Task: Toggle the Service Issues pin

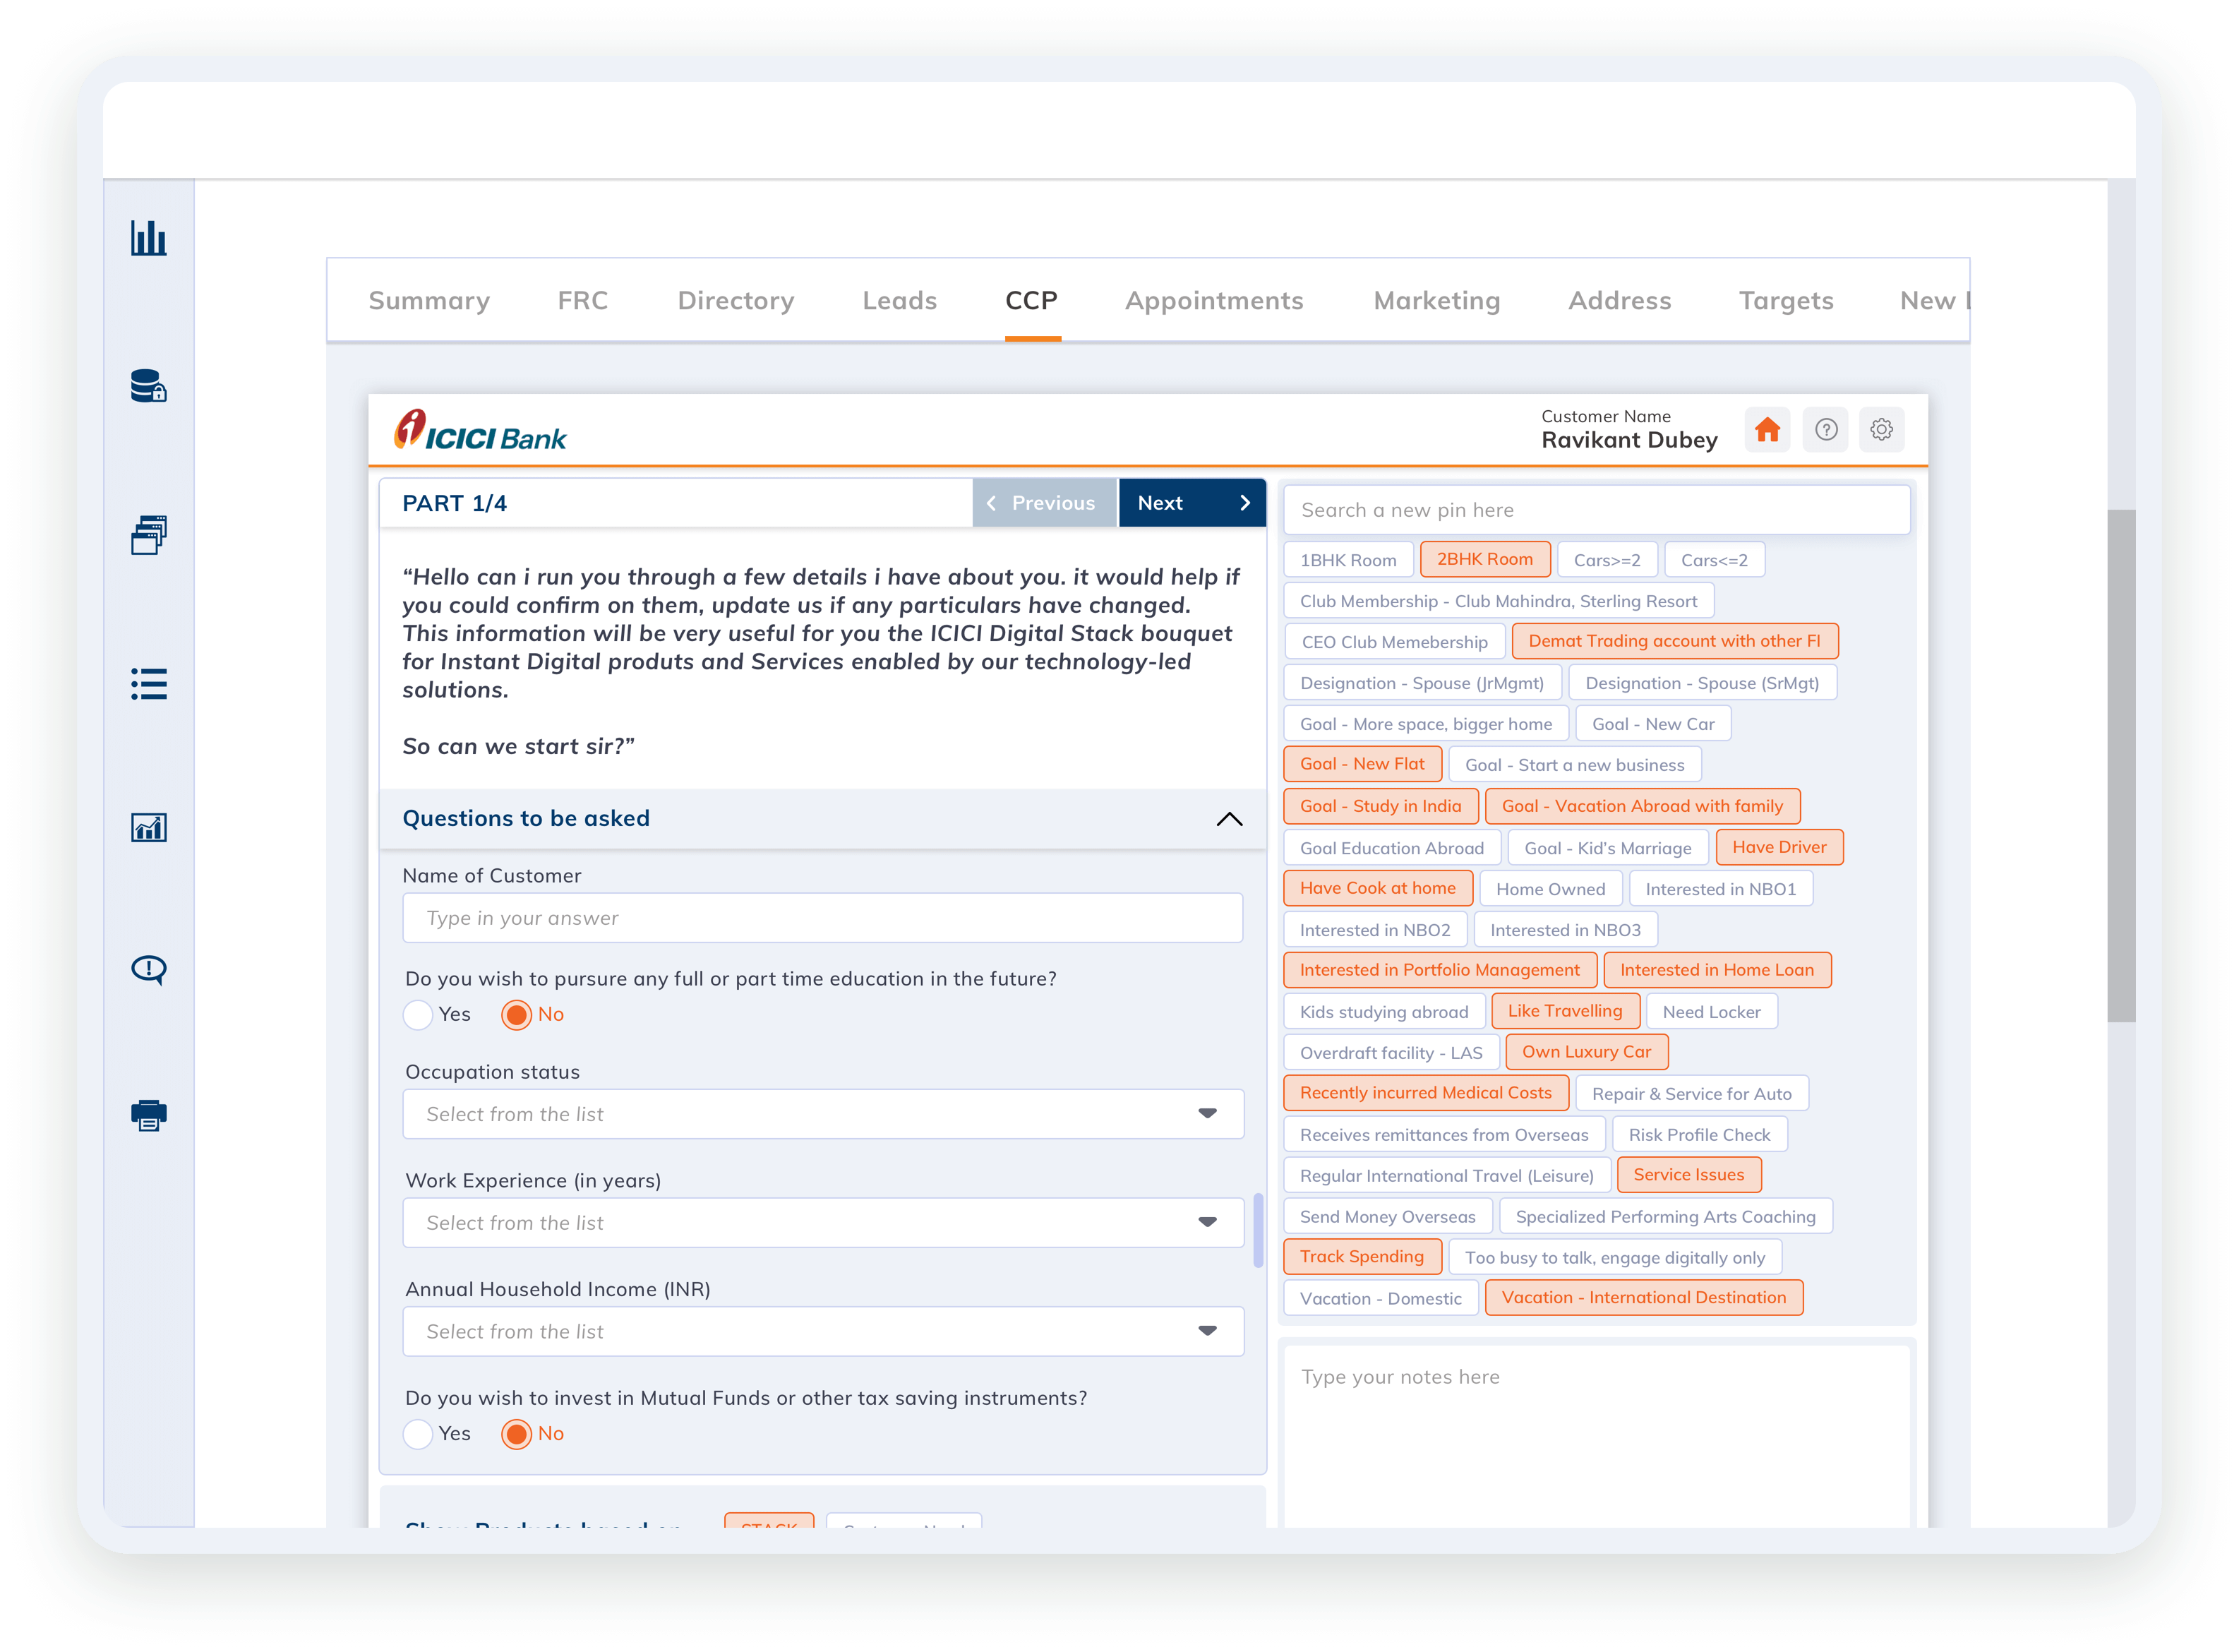Action: [1688, 1175]
